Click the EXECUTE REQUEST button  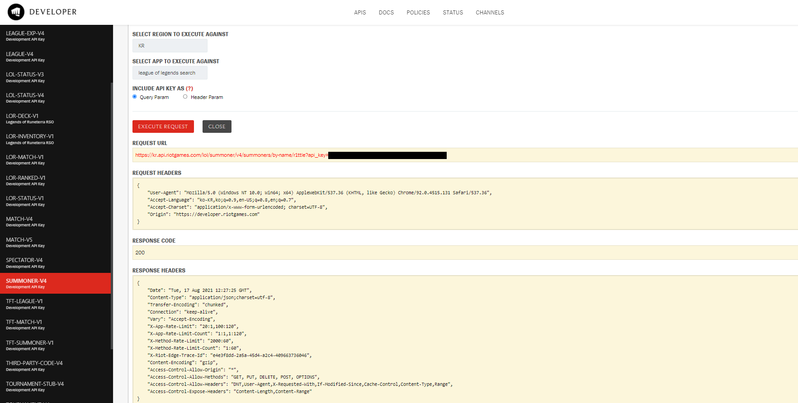click(x=163, y=127)
